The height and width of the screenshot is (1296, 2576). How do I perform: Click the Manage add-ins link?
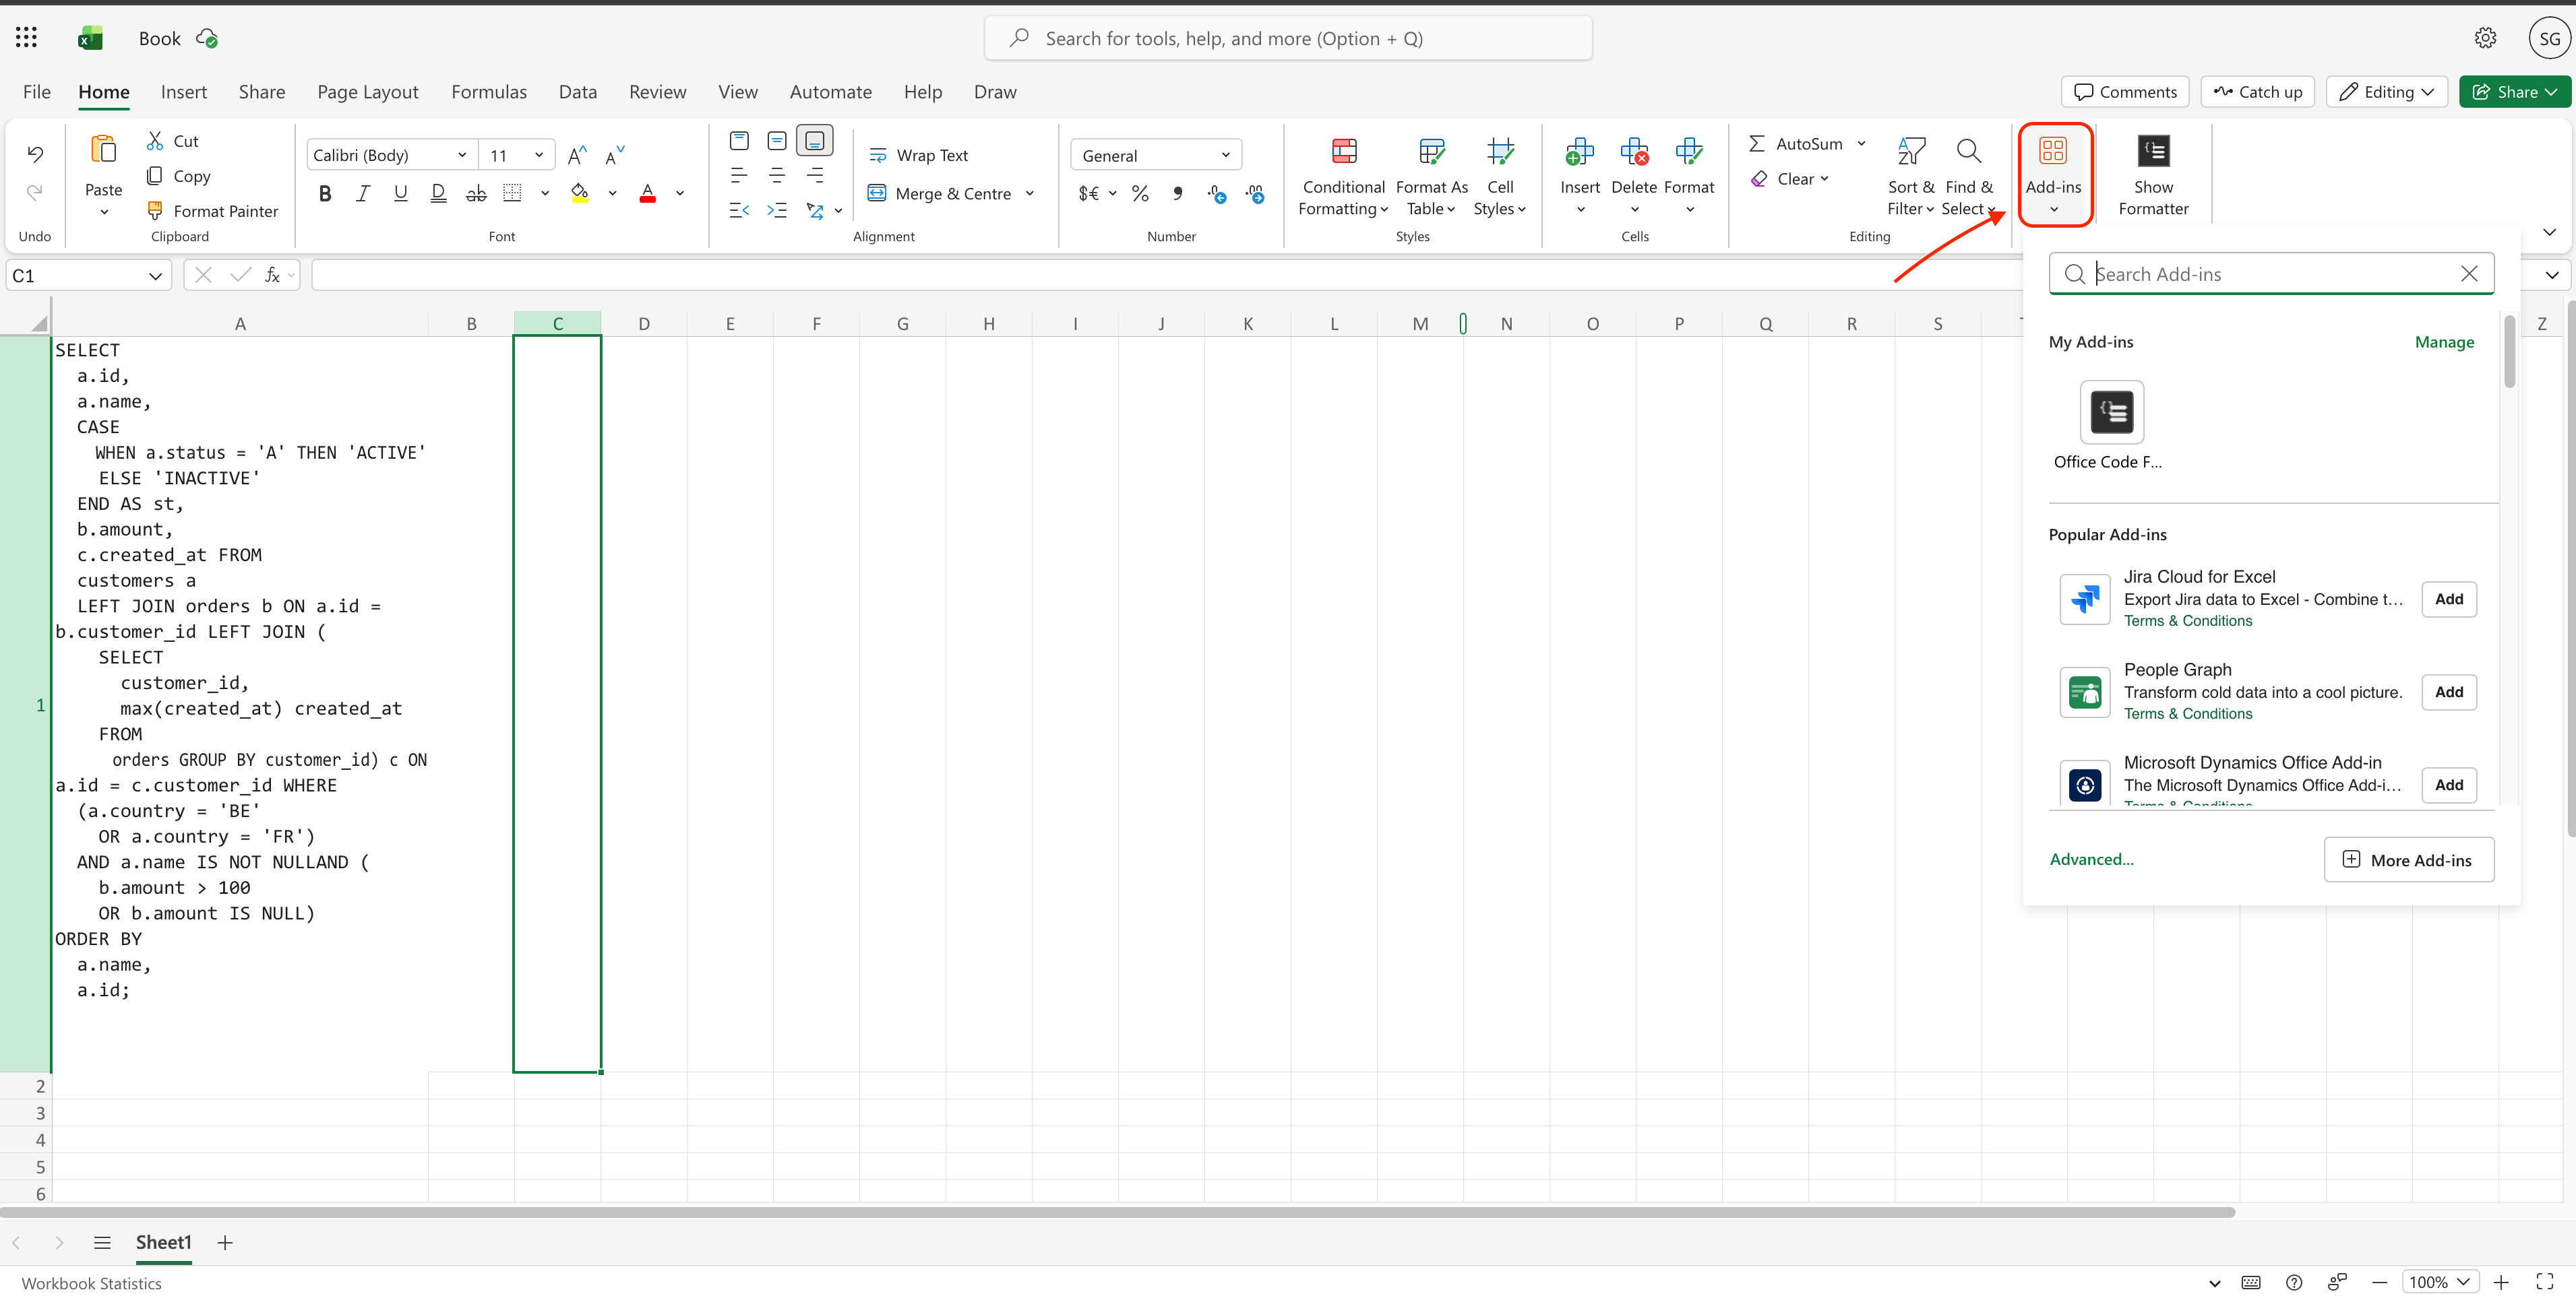pos(2443,342)
